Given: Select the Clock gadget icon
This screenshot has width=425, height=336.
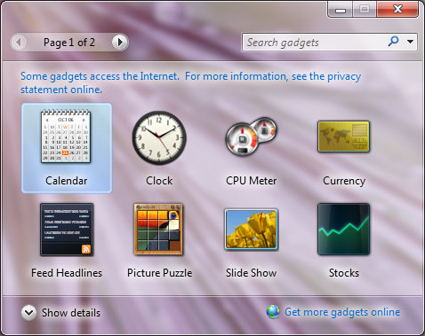Looking at the screenshot, I should (x=159, y=137).
